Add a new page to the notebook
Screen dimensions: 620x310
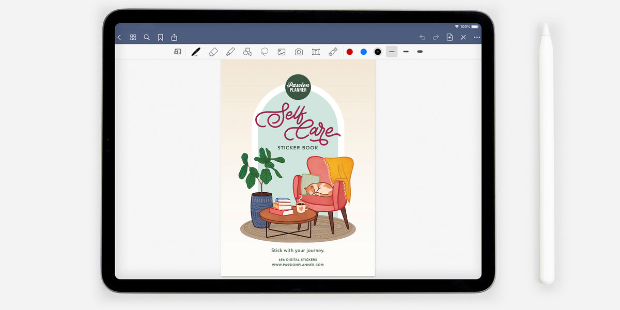click(x=450, y=37)
